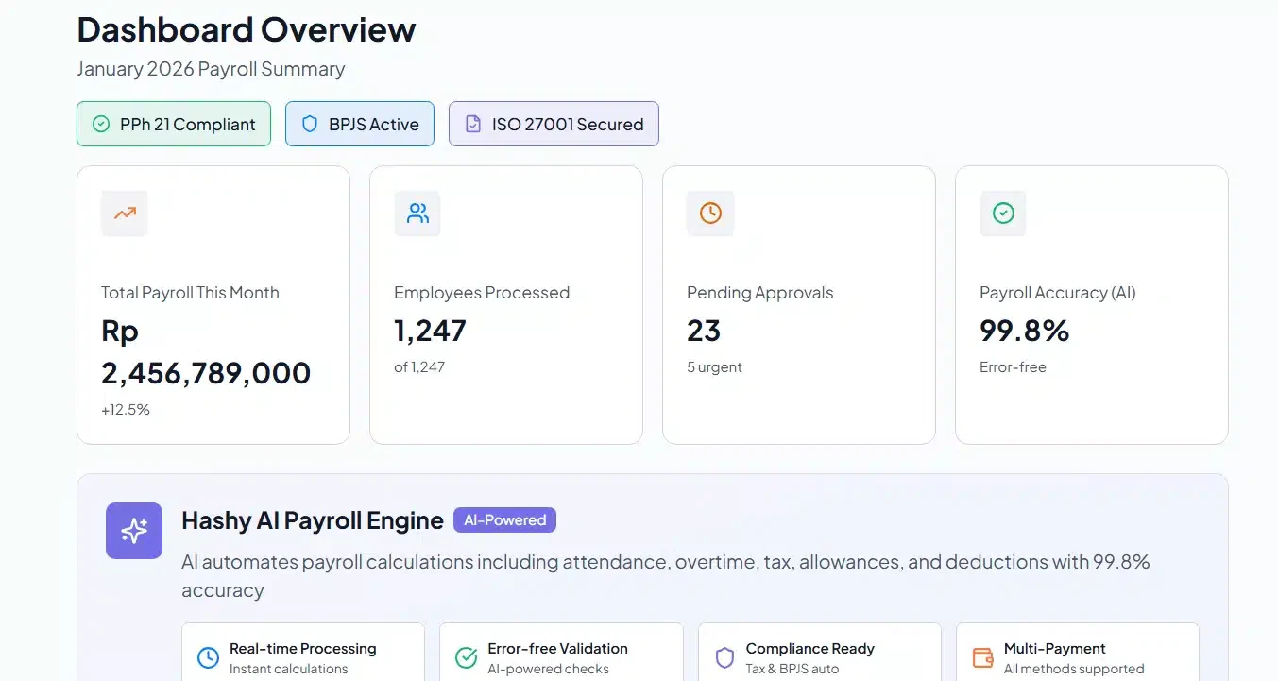Click the sparkle icon beside Hashy AI Payroll Engine
The width and height of the screenshot is (1278, 681).
click(134, 531)
